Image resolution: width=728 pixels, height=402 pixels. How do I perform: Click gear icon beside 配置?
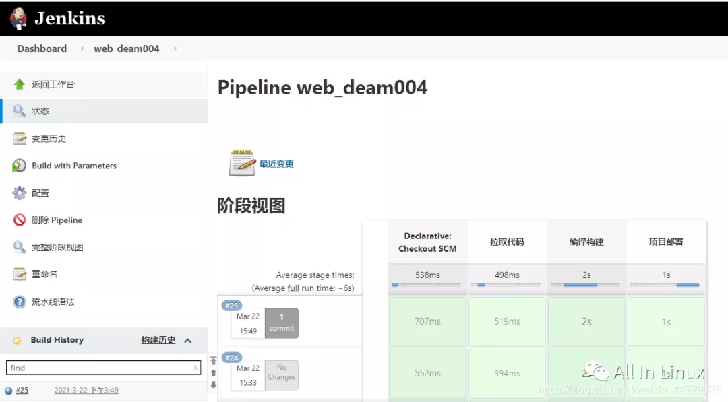(x=19, y=193)
